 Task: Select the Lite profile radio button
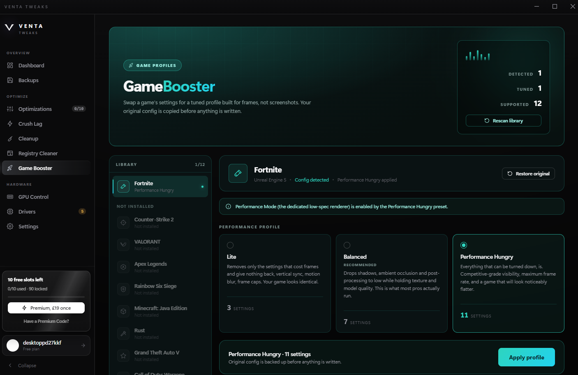(x=230, y=245)
